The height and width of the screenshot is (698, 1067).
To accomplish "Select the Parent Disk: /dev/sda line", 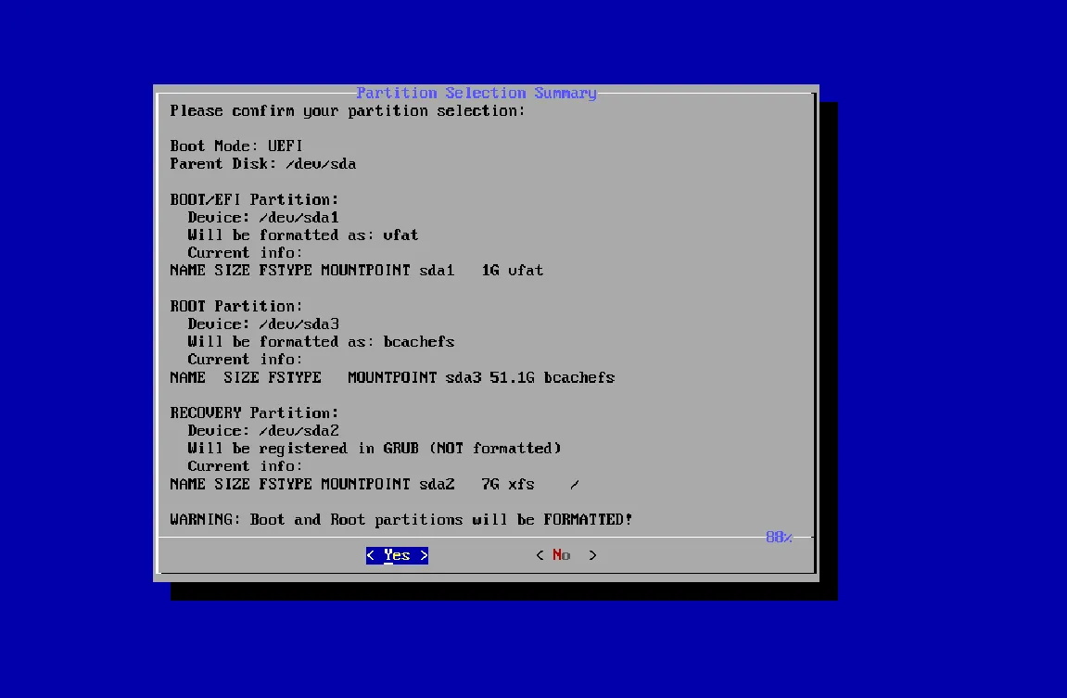I will (263, 164).
